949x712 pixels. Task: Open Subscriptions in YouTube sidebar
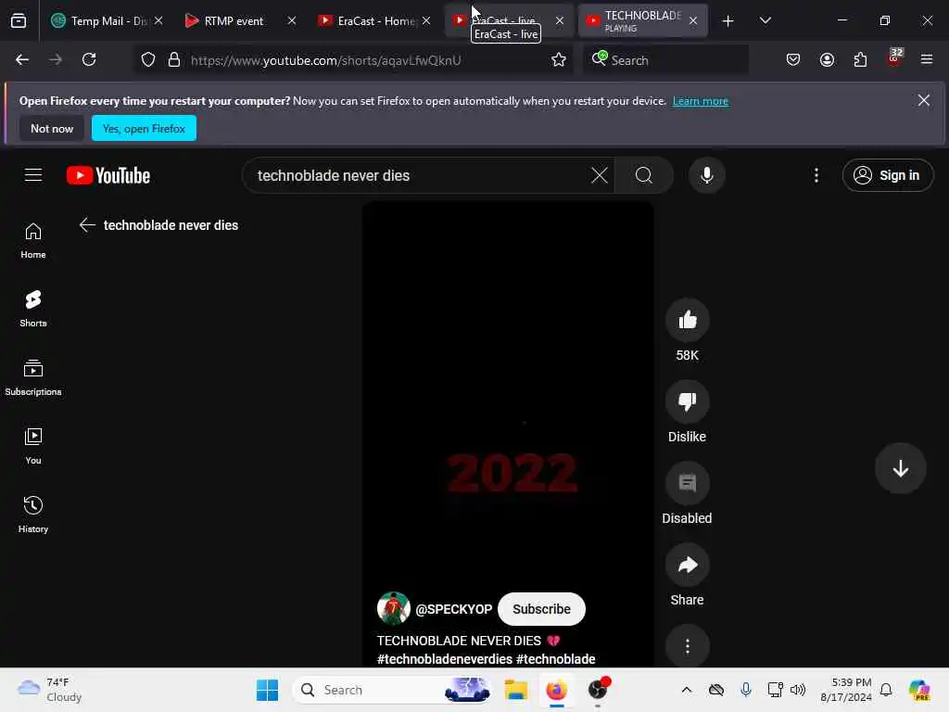tap(33, 377)
